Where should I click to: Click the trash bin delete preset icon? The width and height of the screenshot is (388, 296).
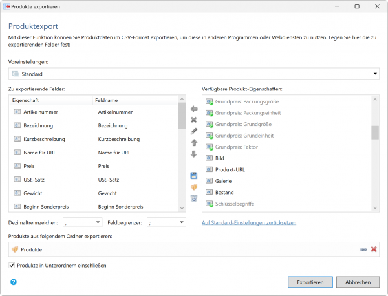tap(193, 198)
